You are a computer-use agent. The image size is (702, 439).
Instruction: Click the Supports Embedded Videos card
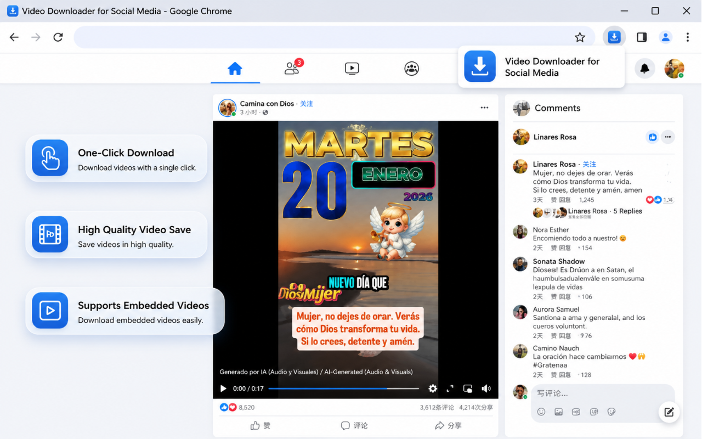(125, 311)
